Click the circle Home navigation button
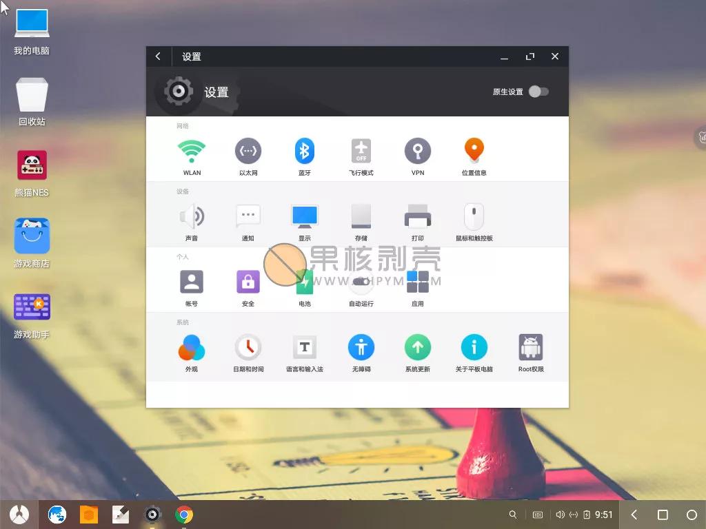The height and width of the screenshot is (529, 706). 692,515
